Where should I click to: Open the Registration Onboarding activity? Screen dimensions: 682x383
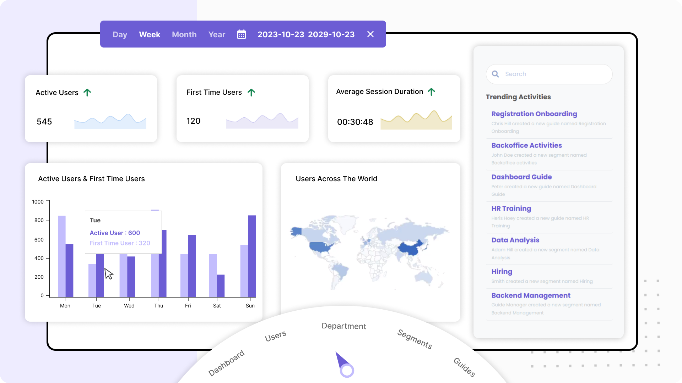point(534,114)
